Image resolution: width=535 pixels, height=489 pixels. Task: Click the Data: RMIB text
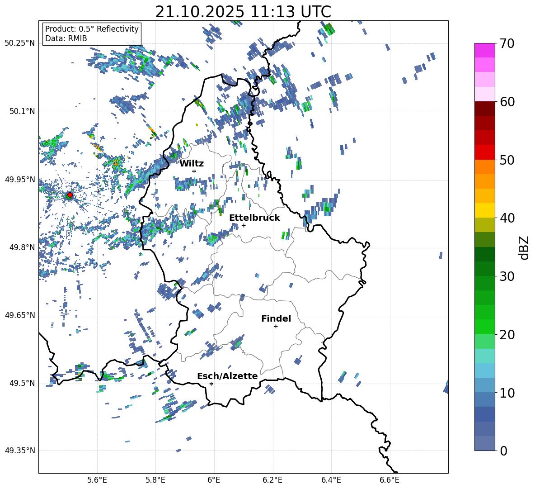coord(66,38)
